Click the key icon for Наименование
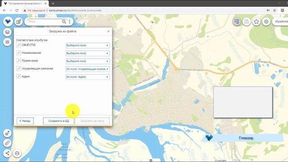The width and height of the screenshot is (288, 162). 18,53
